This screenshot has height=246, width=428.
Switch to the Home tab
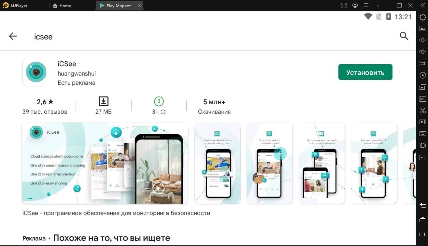click(62, 6)
